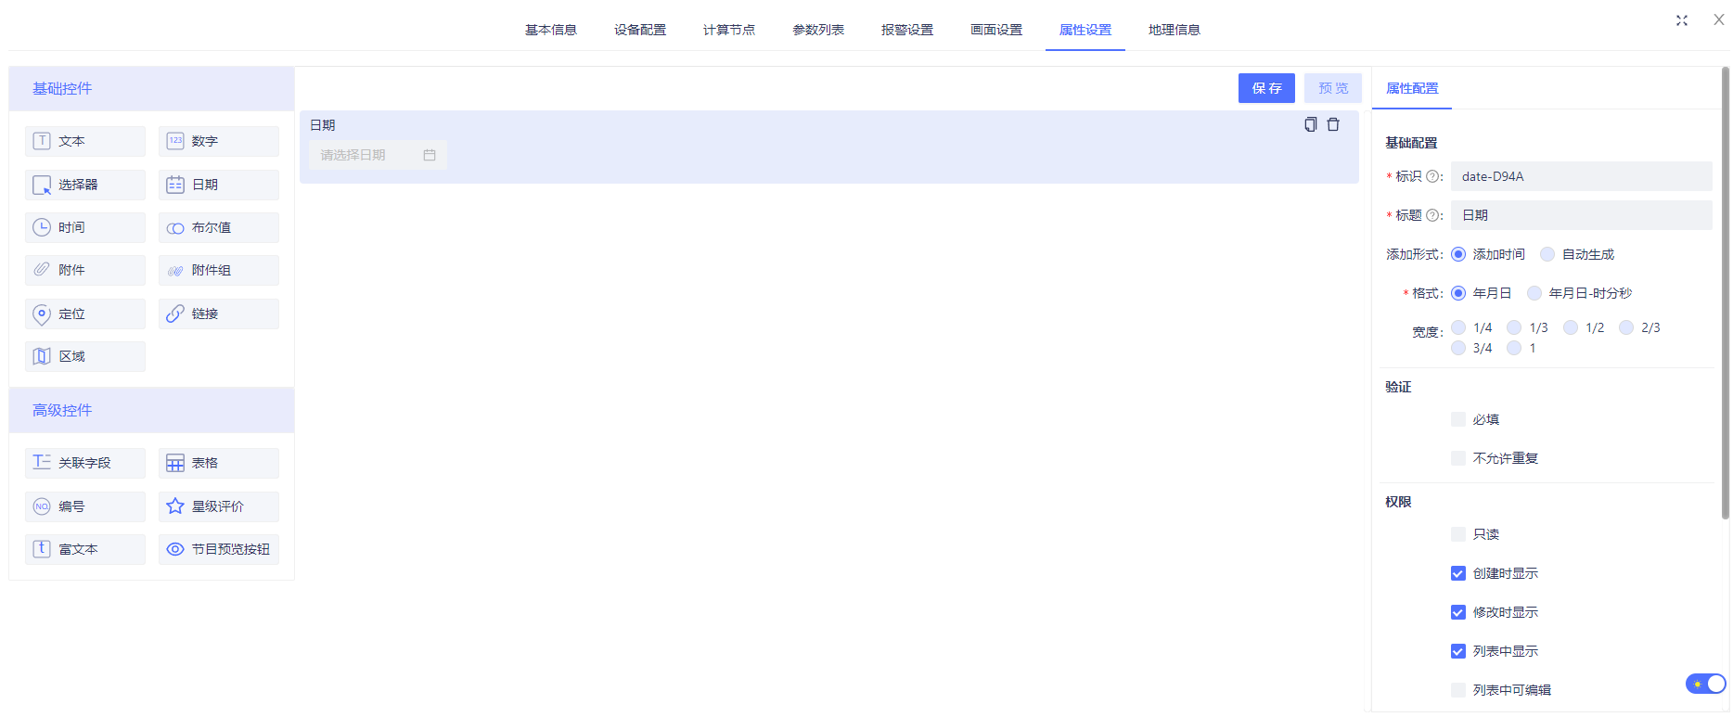Click the 预览 preview button

point(1333,88)
